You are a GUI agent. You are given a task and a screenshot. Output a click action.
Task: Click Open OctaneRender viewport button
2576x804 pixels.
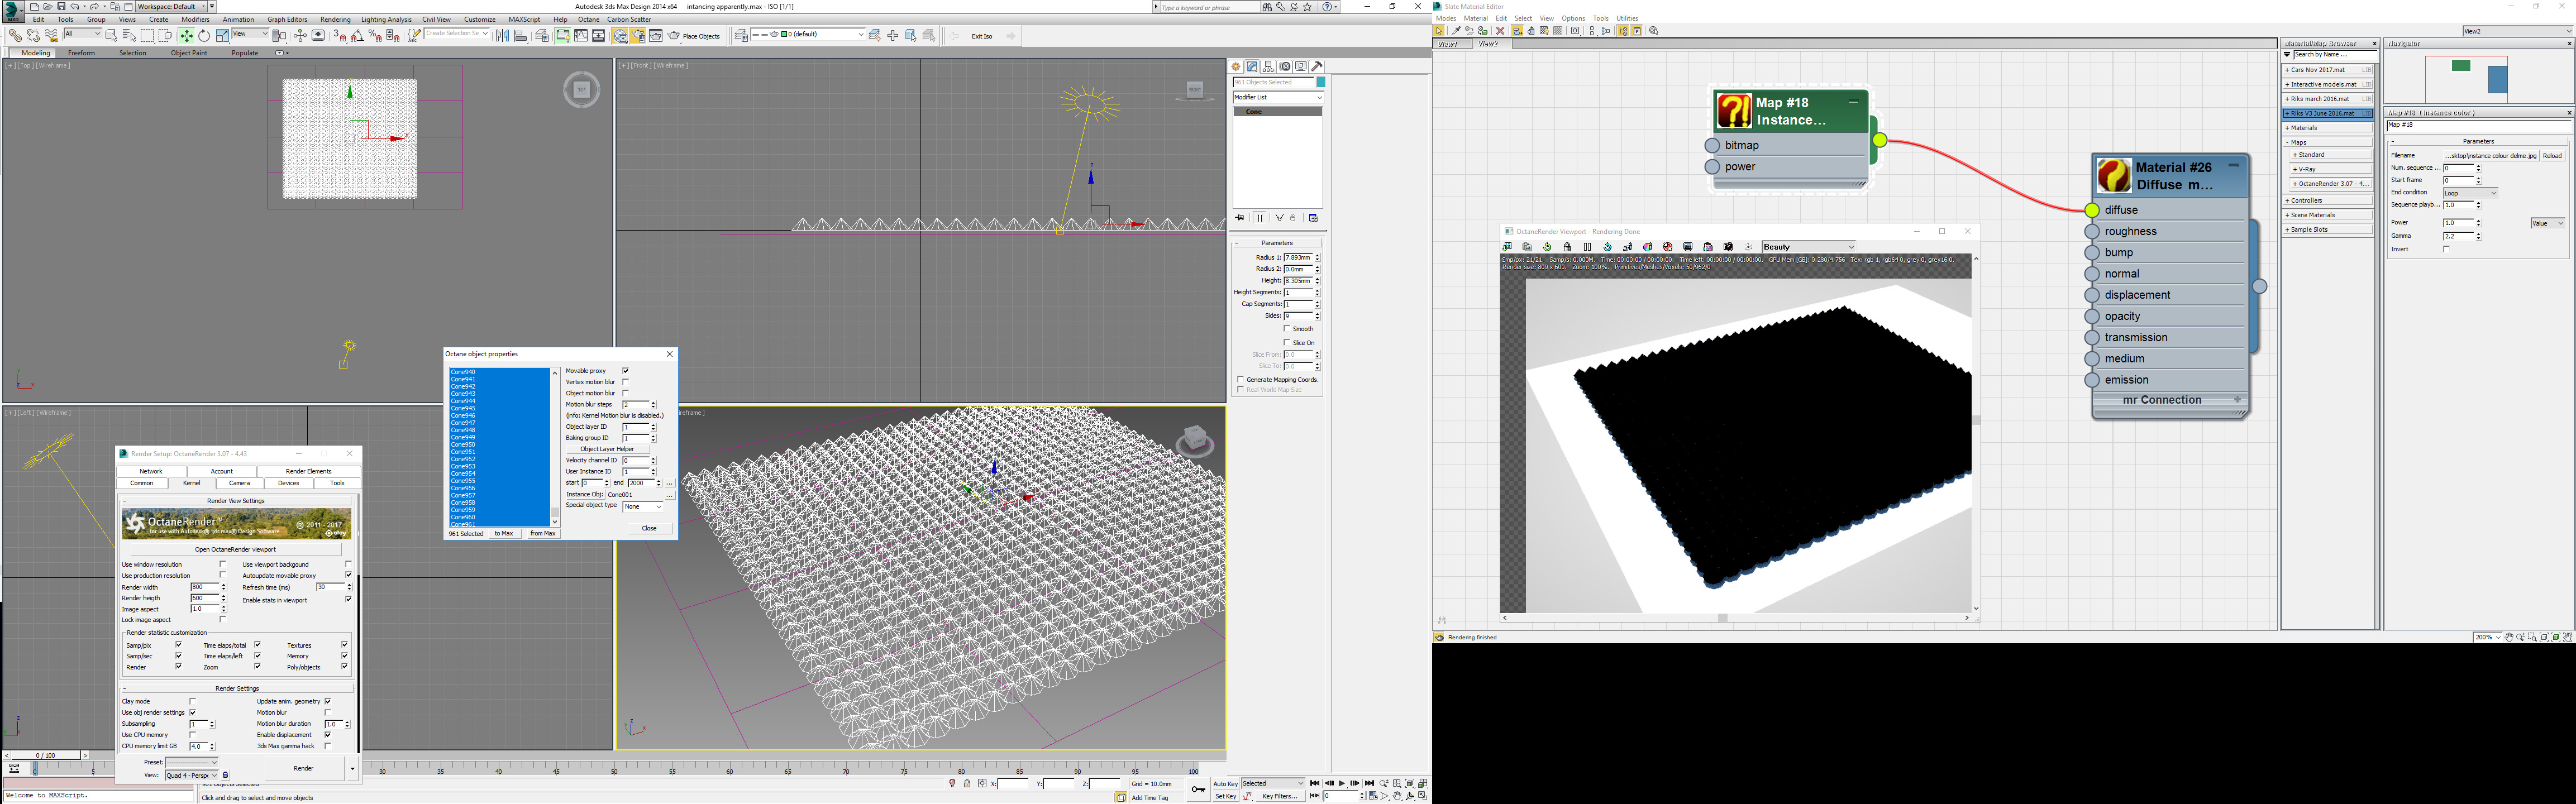click(236, 549)
